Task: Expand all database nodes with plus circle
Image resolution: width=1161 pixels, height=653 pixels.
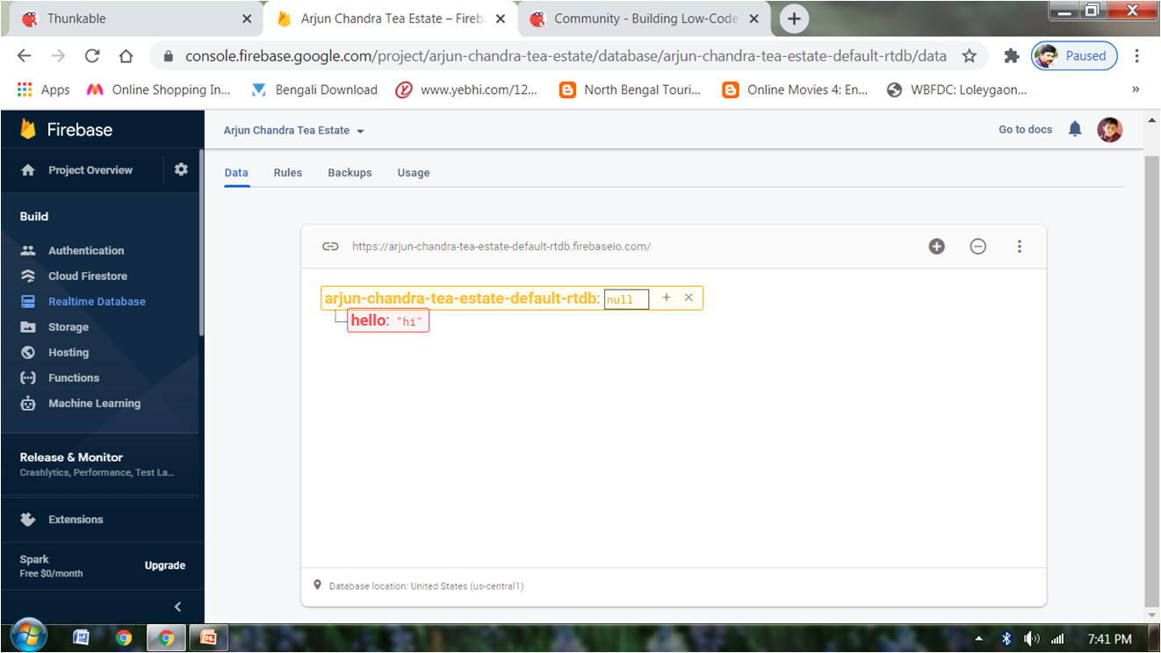Action: click(x=937, y=247)
